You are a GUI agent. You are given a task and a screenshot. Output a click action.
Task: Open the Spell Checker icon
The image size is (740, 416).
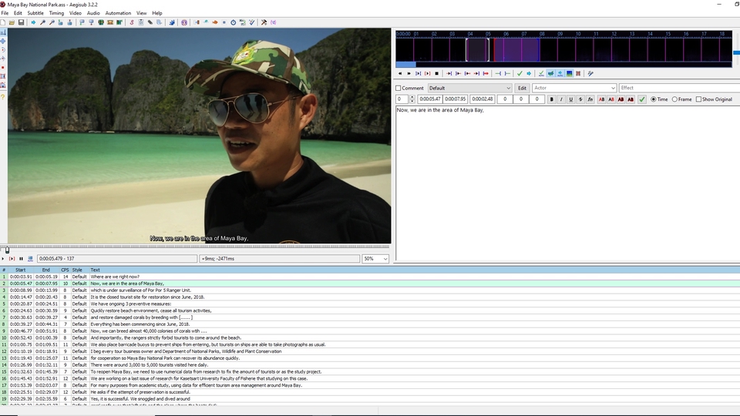(x=252, y=22)
